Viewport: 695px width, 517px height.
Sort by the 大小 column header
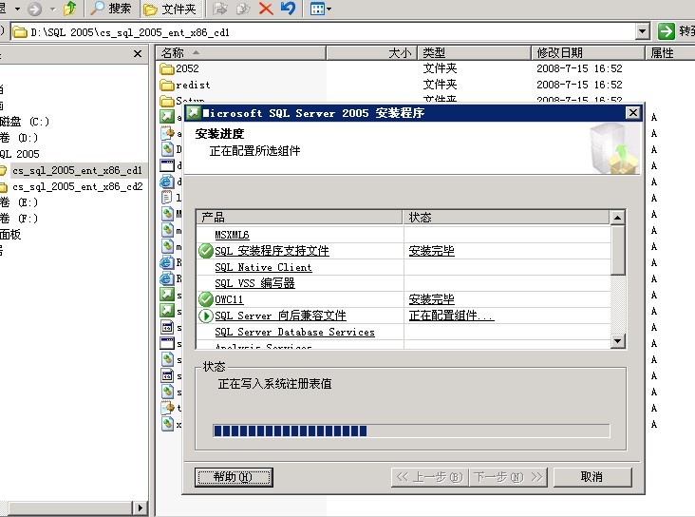tap(372, 53)
